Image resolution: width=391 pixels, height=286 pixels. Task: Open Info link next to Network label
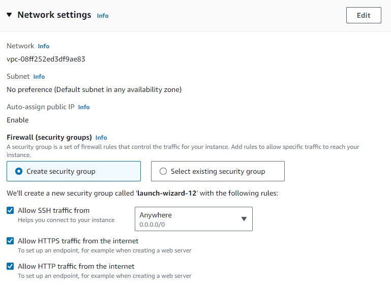(x=44, y=46)
